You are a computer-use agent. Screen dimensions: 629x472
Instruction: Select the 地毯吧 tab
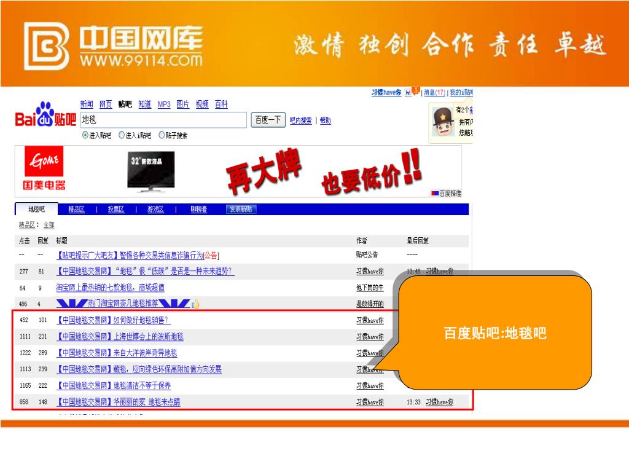click(36, 209)
